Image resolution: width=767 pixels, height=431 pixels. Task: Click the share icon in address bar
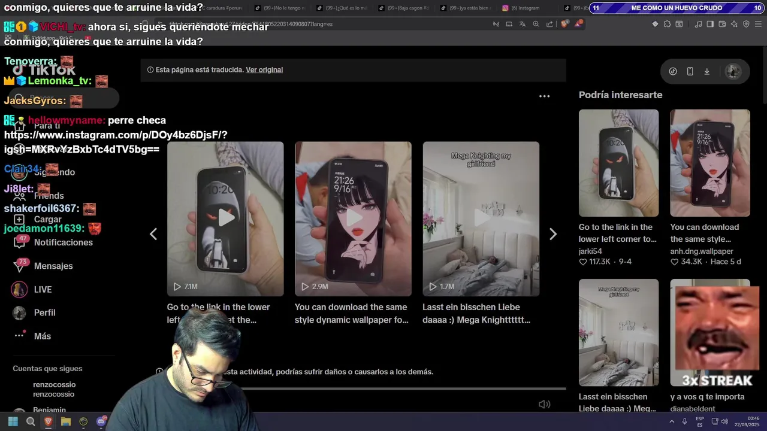(549, 24)
